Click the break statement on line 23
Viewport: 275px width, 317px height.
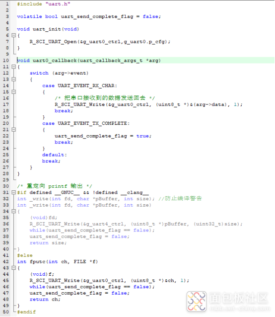pyautogui.click(x=64, y=142)
